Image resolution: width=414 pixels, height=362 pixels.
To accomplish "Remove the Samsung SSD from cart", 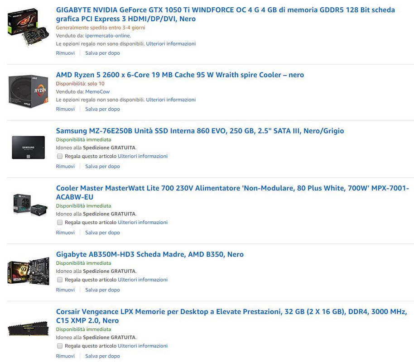I will pyautogui.click(x=65, y=166).
